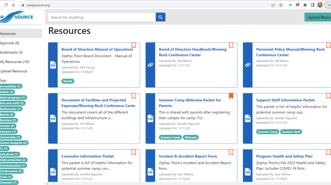
Task: Click into the Search for anything field
Action: [x=102, y=17]
